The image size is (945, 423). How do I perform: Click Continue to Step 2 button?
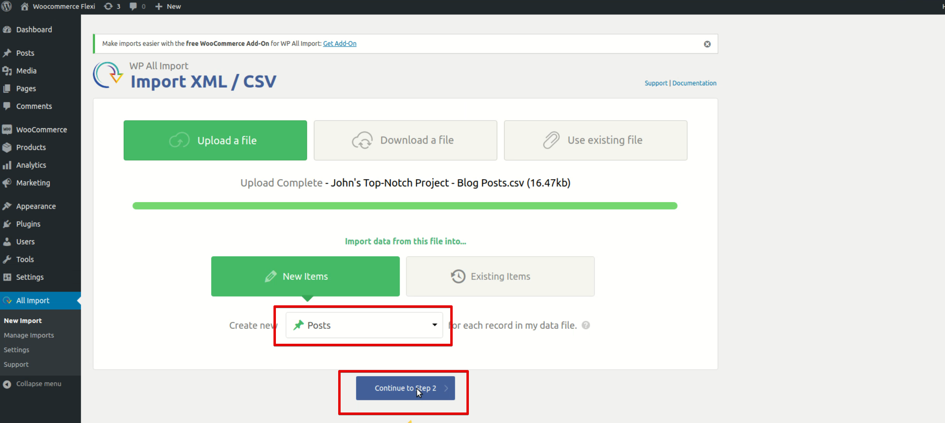click(x=405, y=389)
